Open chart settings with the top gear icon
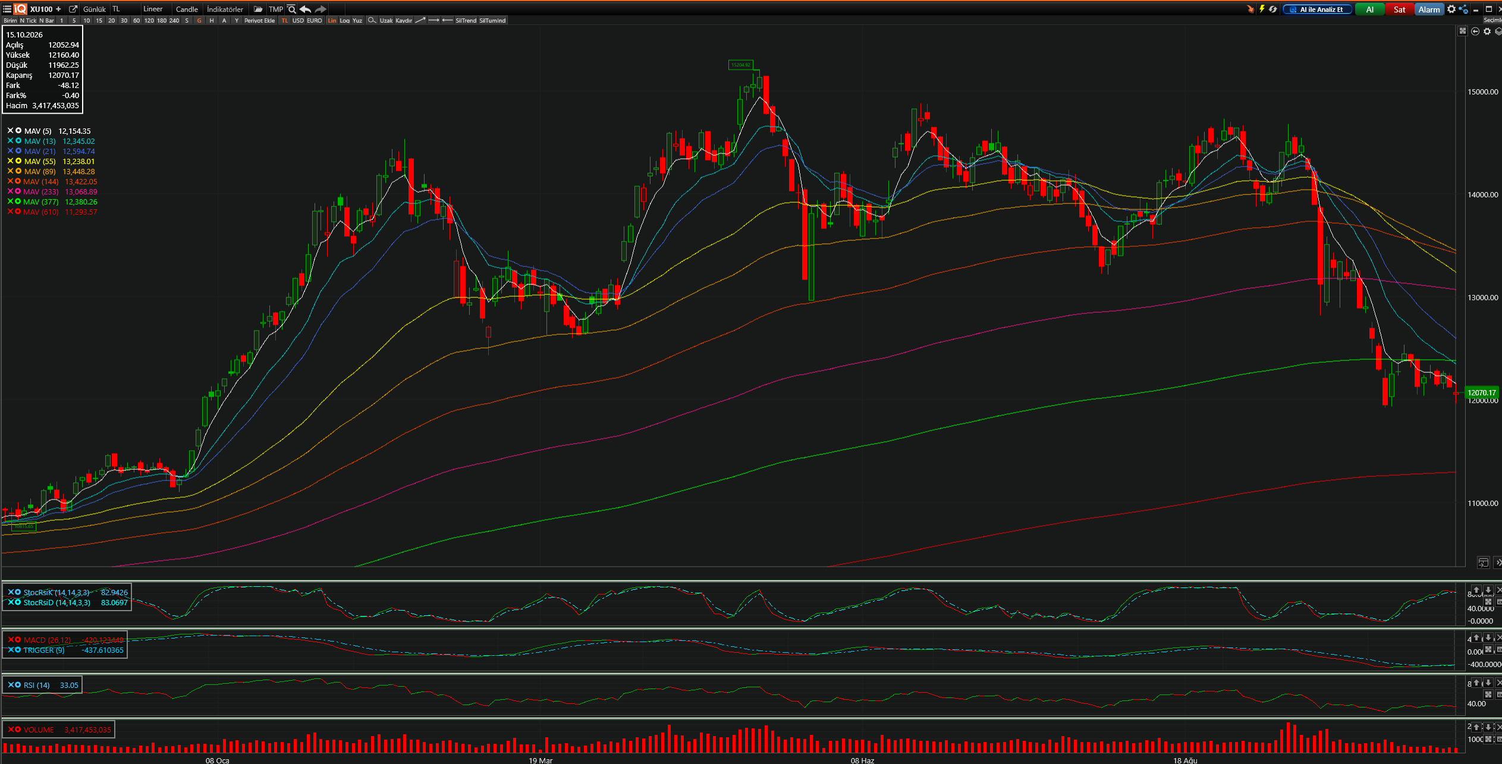 point(1451,9)
